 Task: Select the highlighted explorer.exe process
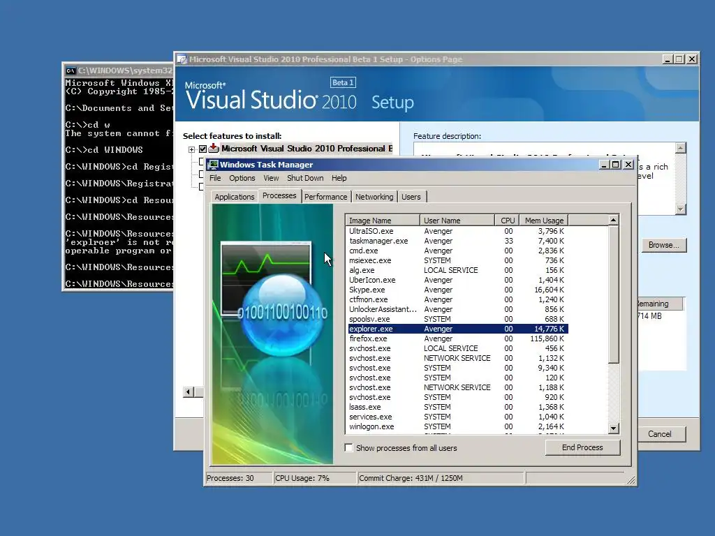(457, 329)
